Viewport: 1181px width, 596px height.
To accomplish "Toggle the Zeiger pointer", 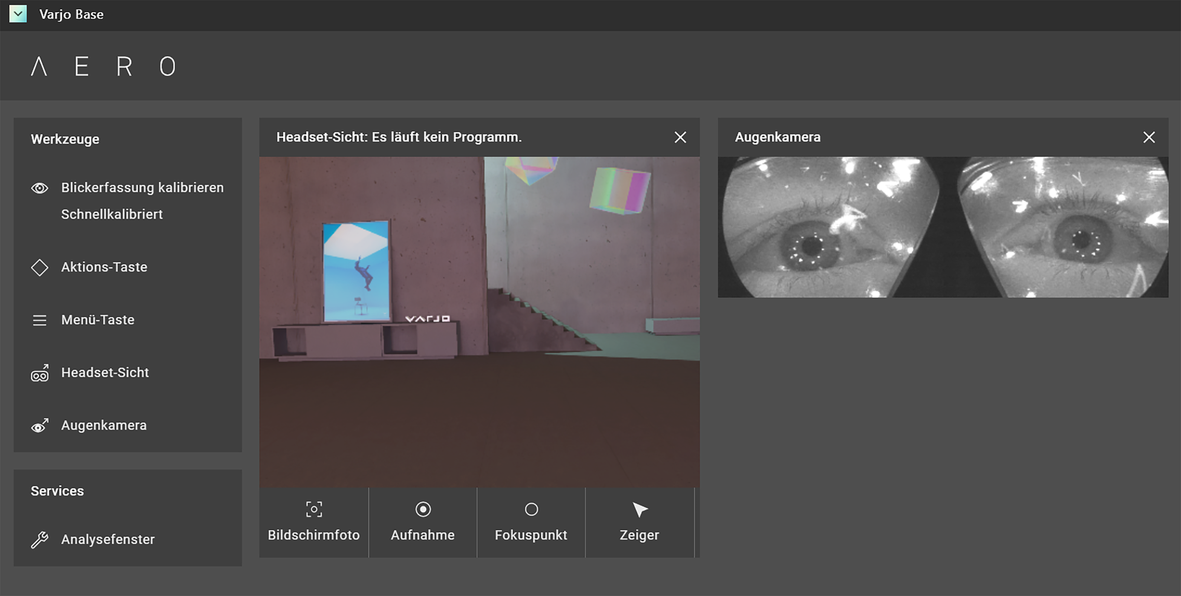I will coord(639,522).
